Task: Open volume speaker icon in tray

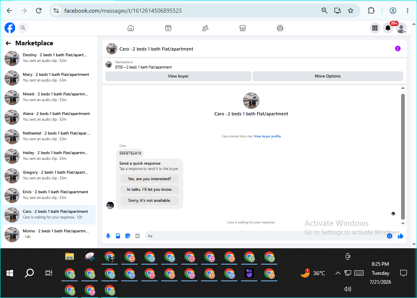Action: pos(348,289)
